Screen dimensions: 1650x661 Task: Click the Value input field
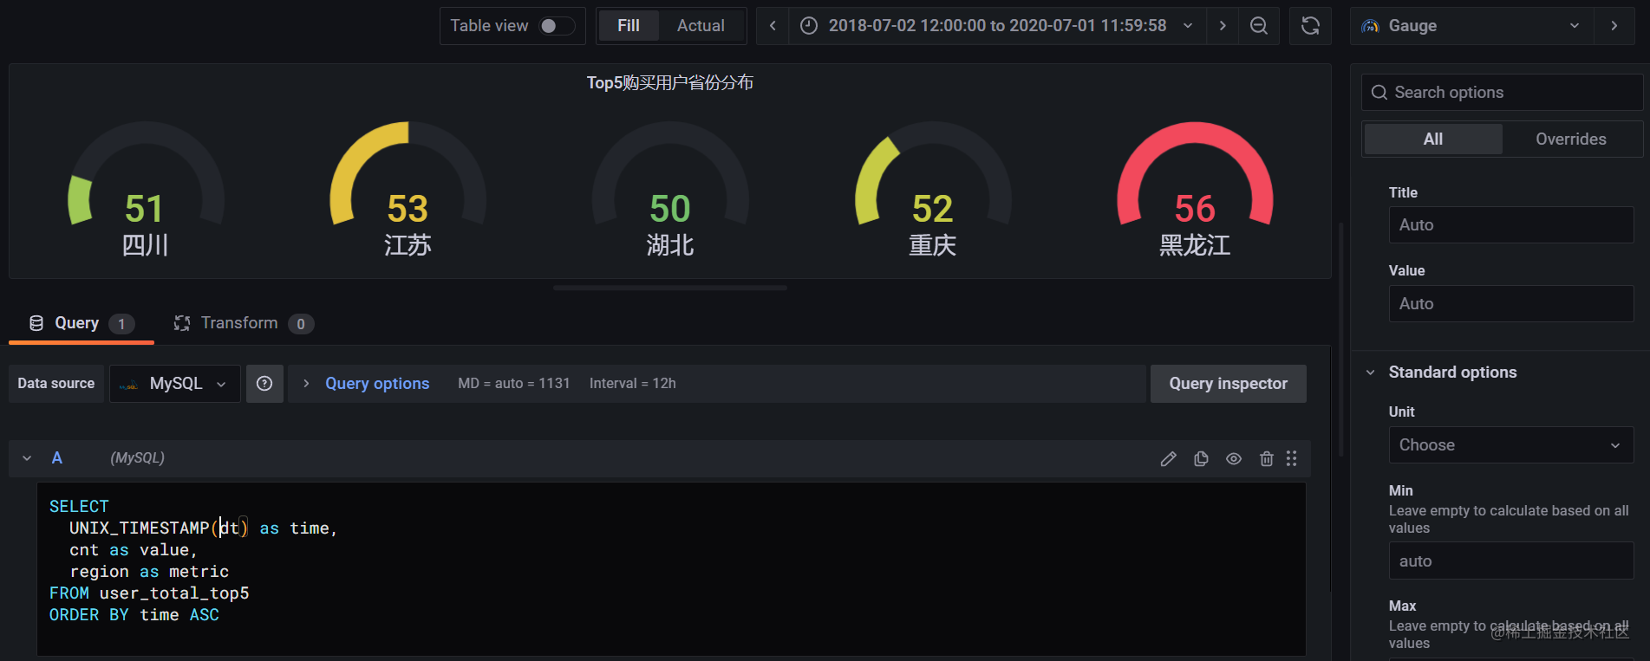pos(1511,304)
